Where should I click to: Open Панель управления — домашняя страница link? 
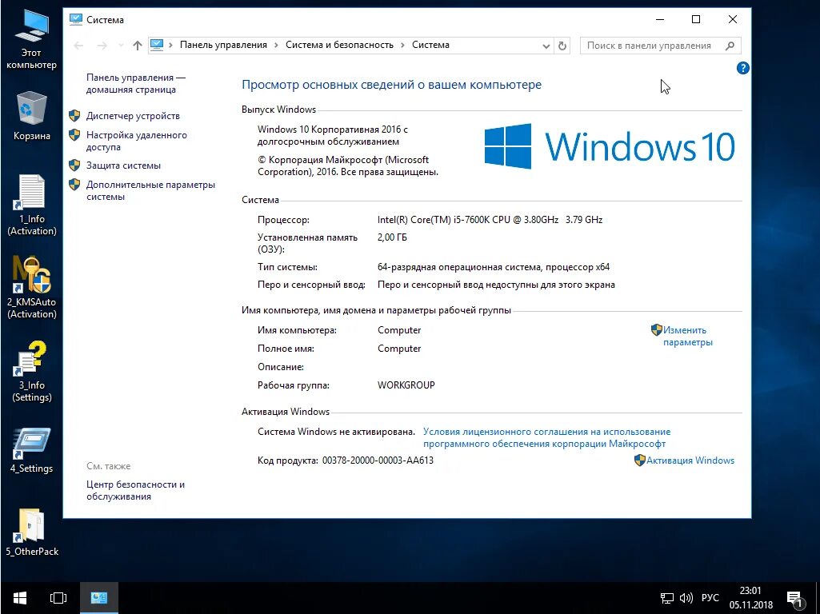[x=135, y=84]
